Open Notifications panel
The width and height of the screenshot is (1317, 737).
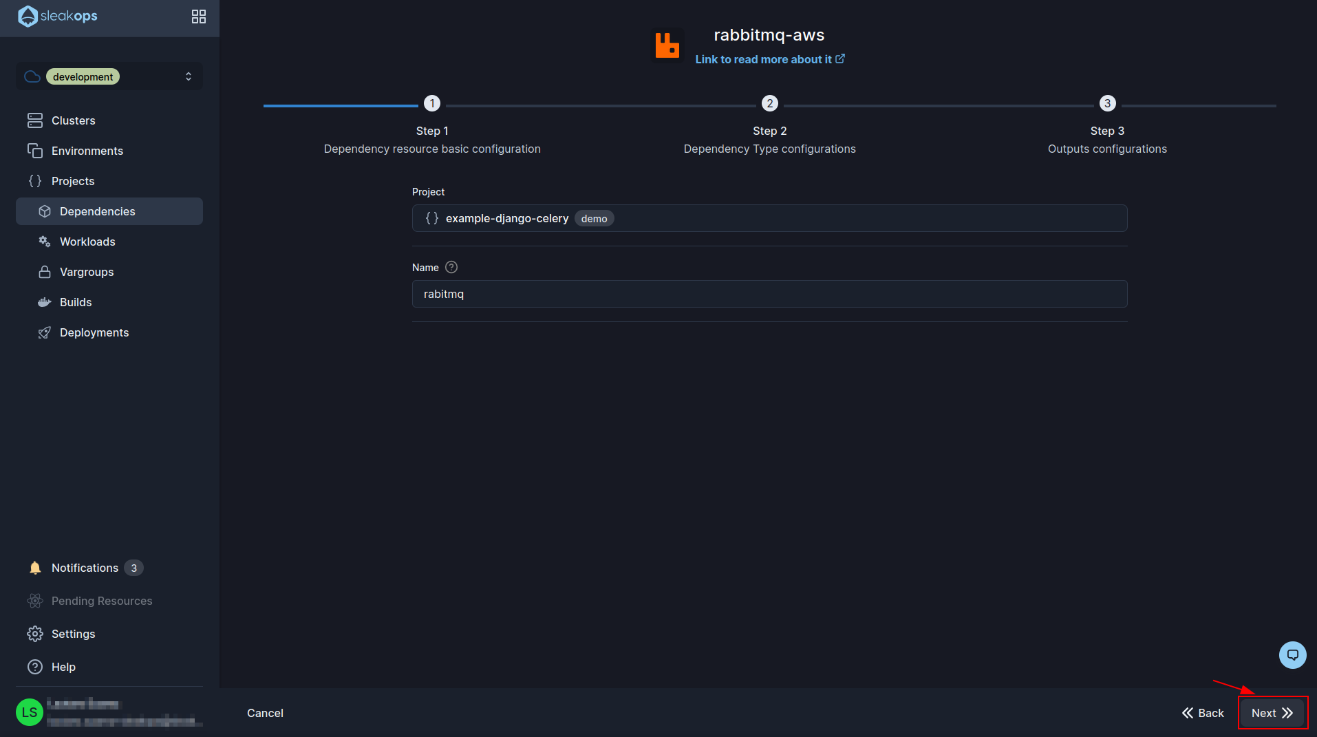point(85,568)
